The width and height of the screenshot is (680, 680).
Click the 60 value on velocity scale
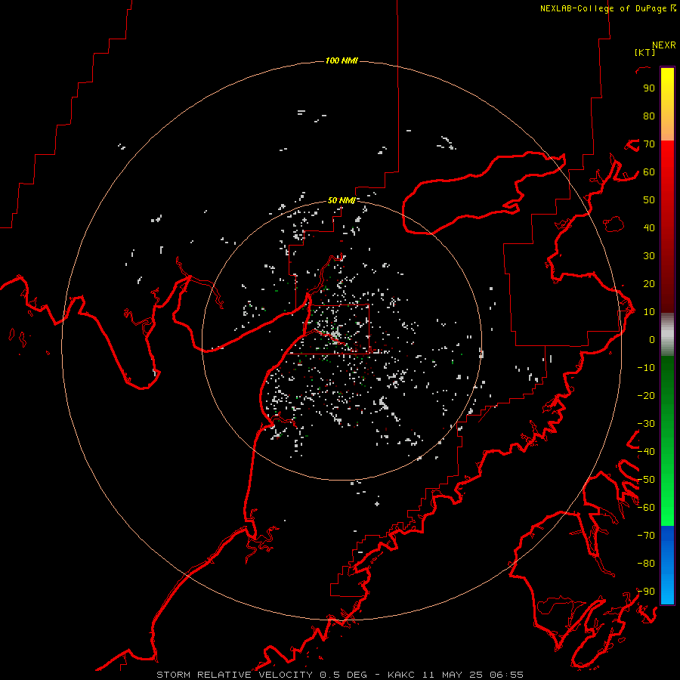click(x=649, y=172)
